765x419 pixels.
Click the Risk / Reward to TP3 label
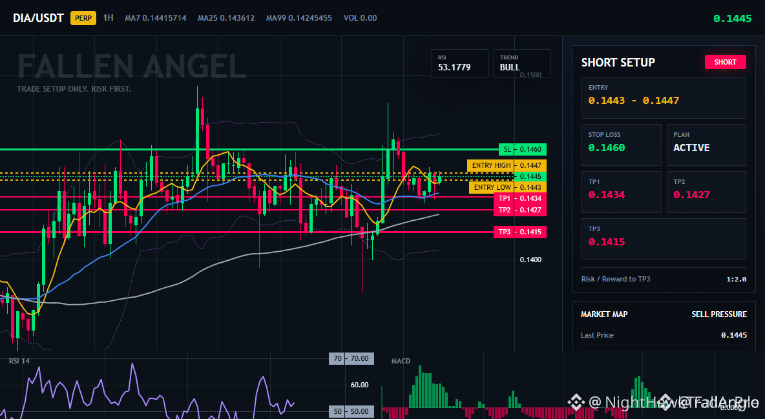pyautogui.click(x=616, y=279)
